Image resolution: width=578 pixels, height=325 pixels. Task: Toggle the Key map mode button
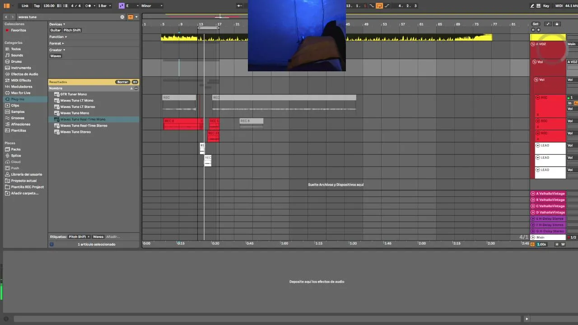pos(546,6)
